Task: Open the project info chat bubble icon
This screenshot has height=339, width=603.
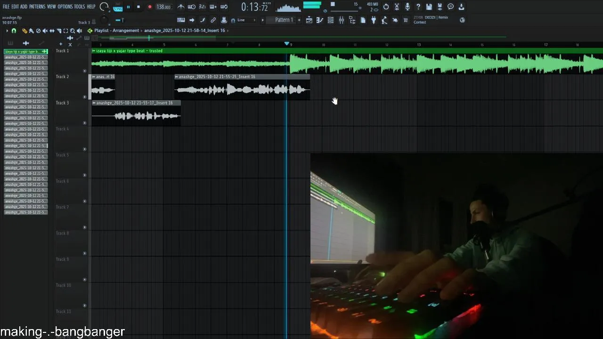Action: click(451, 7)
